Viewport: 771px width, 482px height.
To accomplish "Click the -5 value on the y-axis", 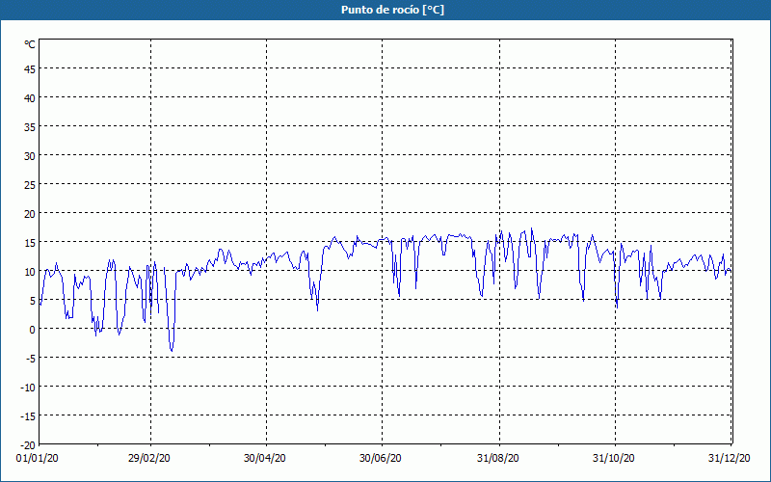I will (31, 359).
